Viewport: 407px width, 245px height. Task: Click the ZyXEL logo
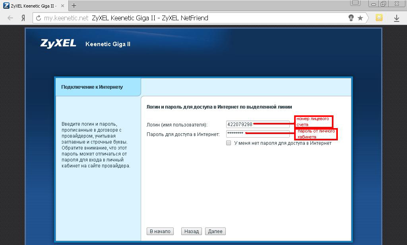(x=58, y=43)
